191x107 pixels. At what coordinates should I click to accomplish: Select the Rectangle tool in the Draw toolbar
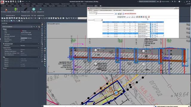(x=45, y=33)
